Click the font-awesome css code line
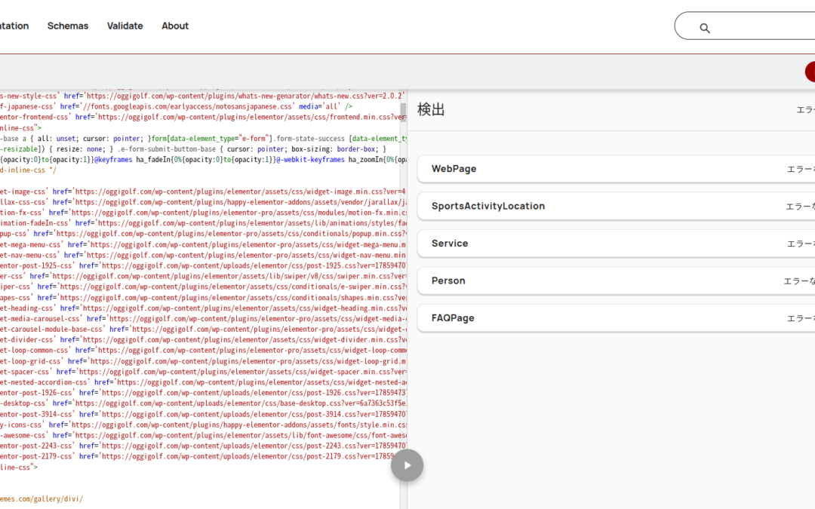 [x=203, y=435]
